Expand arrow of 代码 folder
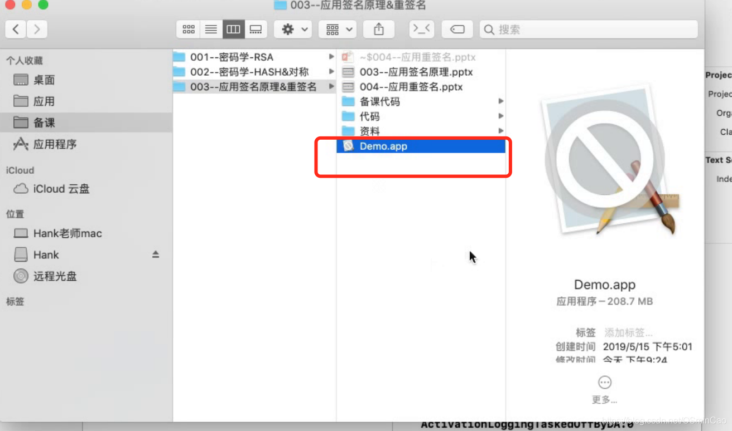The height and width of the screenshot is (431, 732). (501, 116)
